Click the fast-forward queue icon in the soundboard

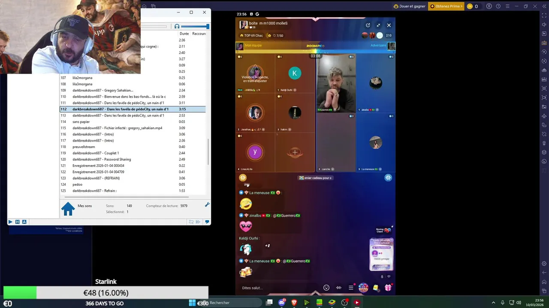pos(198,222)
